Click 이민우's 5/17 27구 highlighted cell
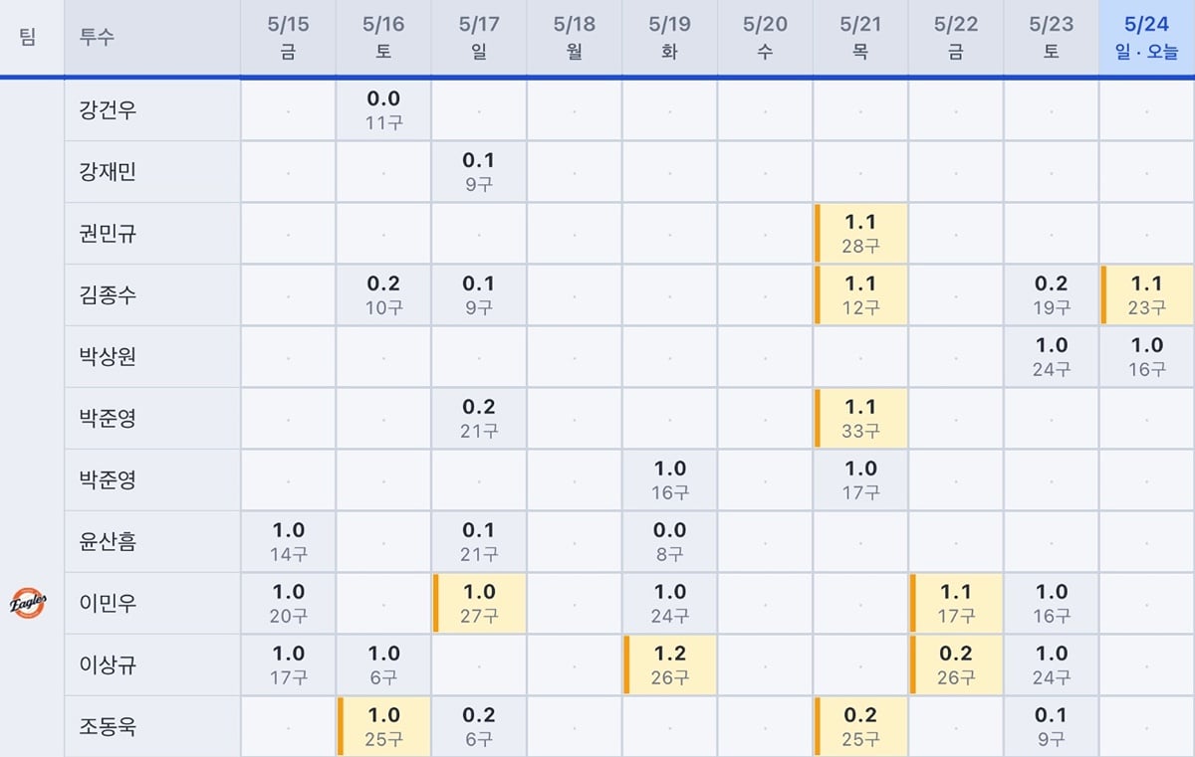The height and width of the screenshot is (757, 1195). [x=479, y=604]
